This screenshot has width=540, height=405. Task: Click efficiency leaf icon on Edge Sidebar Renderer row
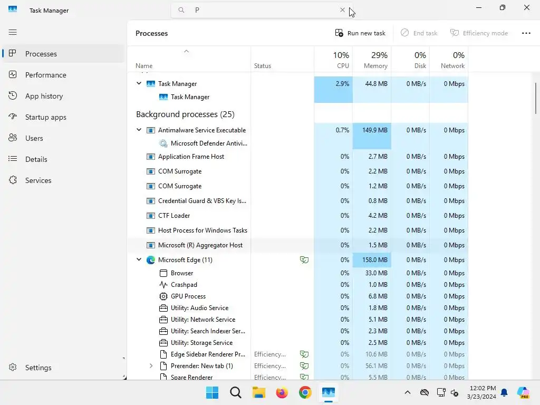[x=304, y=354]
